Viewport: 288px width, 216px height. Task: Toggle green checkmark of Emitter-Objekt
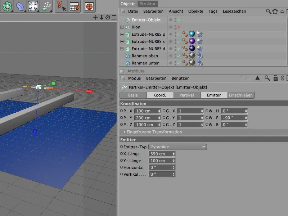point(179,20)
